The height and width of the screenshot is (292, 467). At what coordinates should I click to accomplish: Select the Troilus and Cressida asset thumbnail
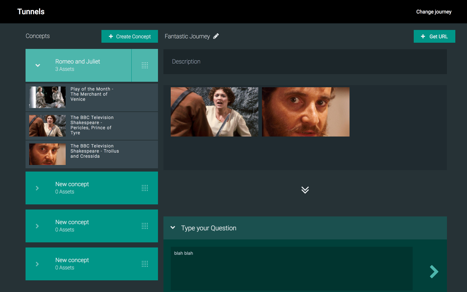coord(47,154)
